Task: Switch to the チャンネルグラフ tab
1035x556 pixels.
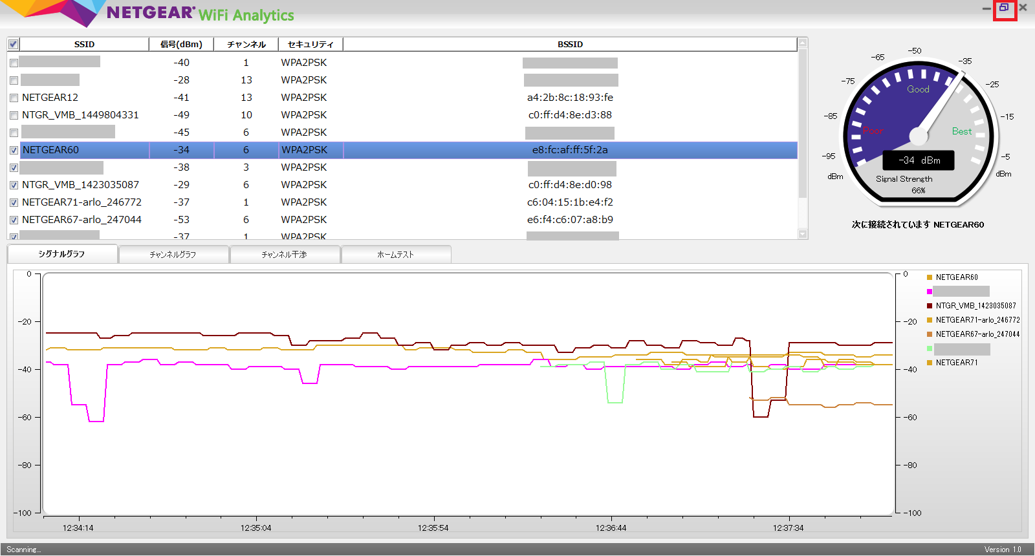Action: 173,255
